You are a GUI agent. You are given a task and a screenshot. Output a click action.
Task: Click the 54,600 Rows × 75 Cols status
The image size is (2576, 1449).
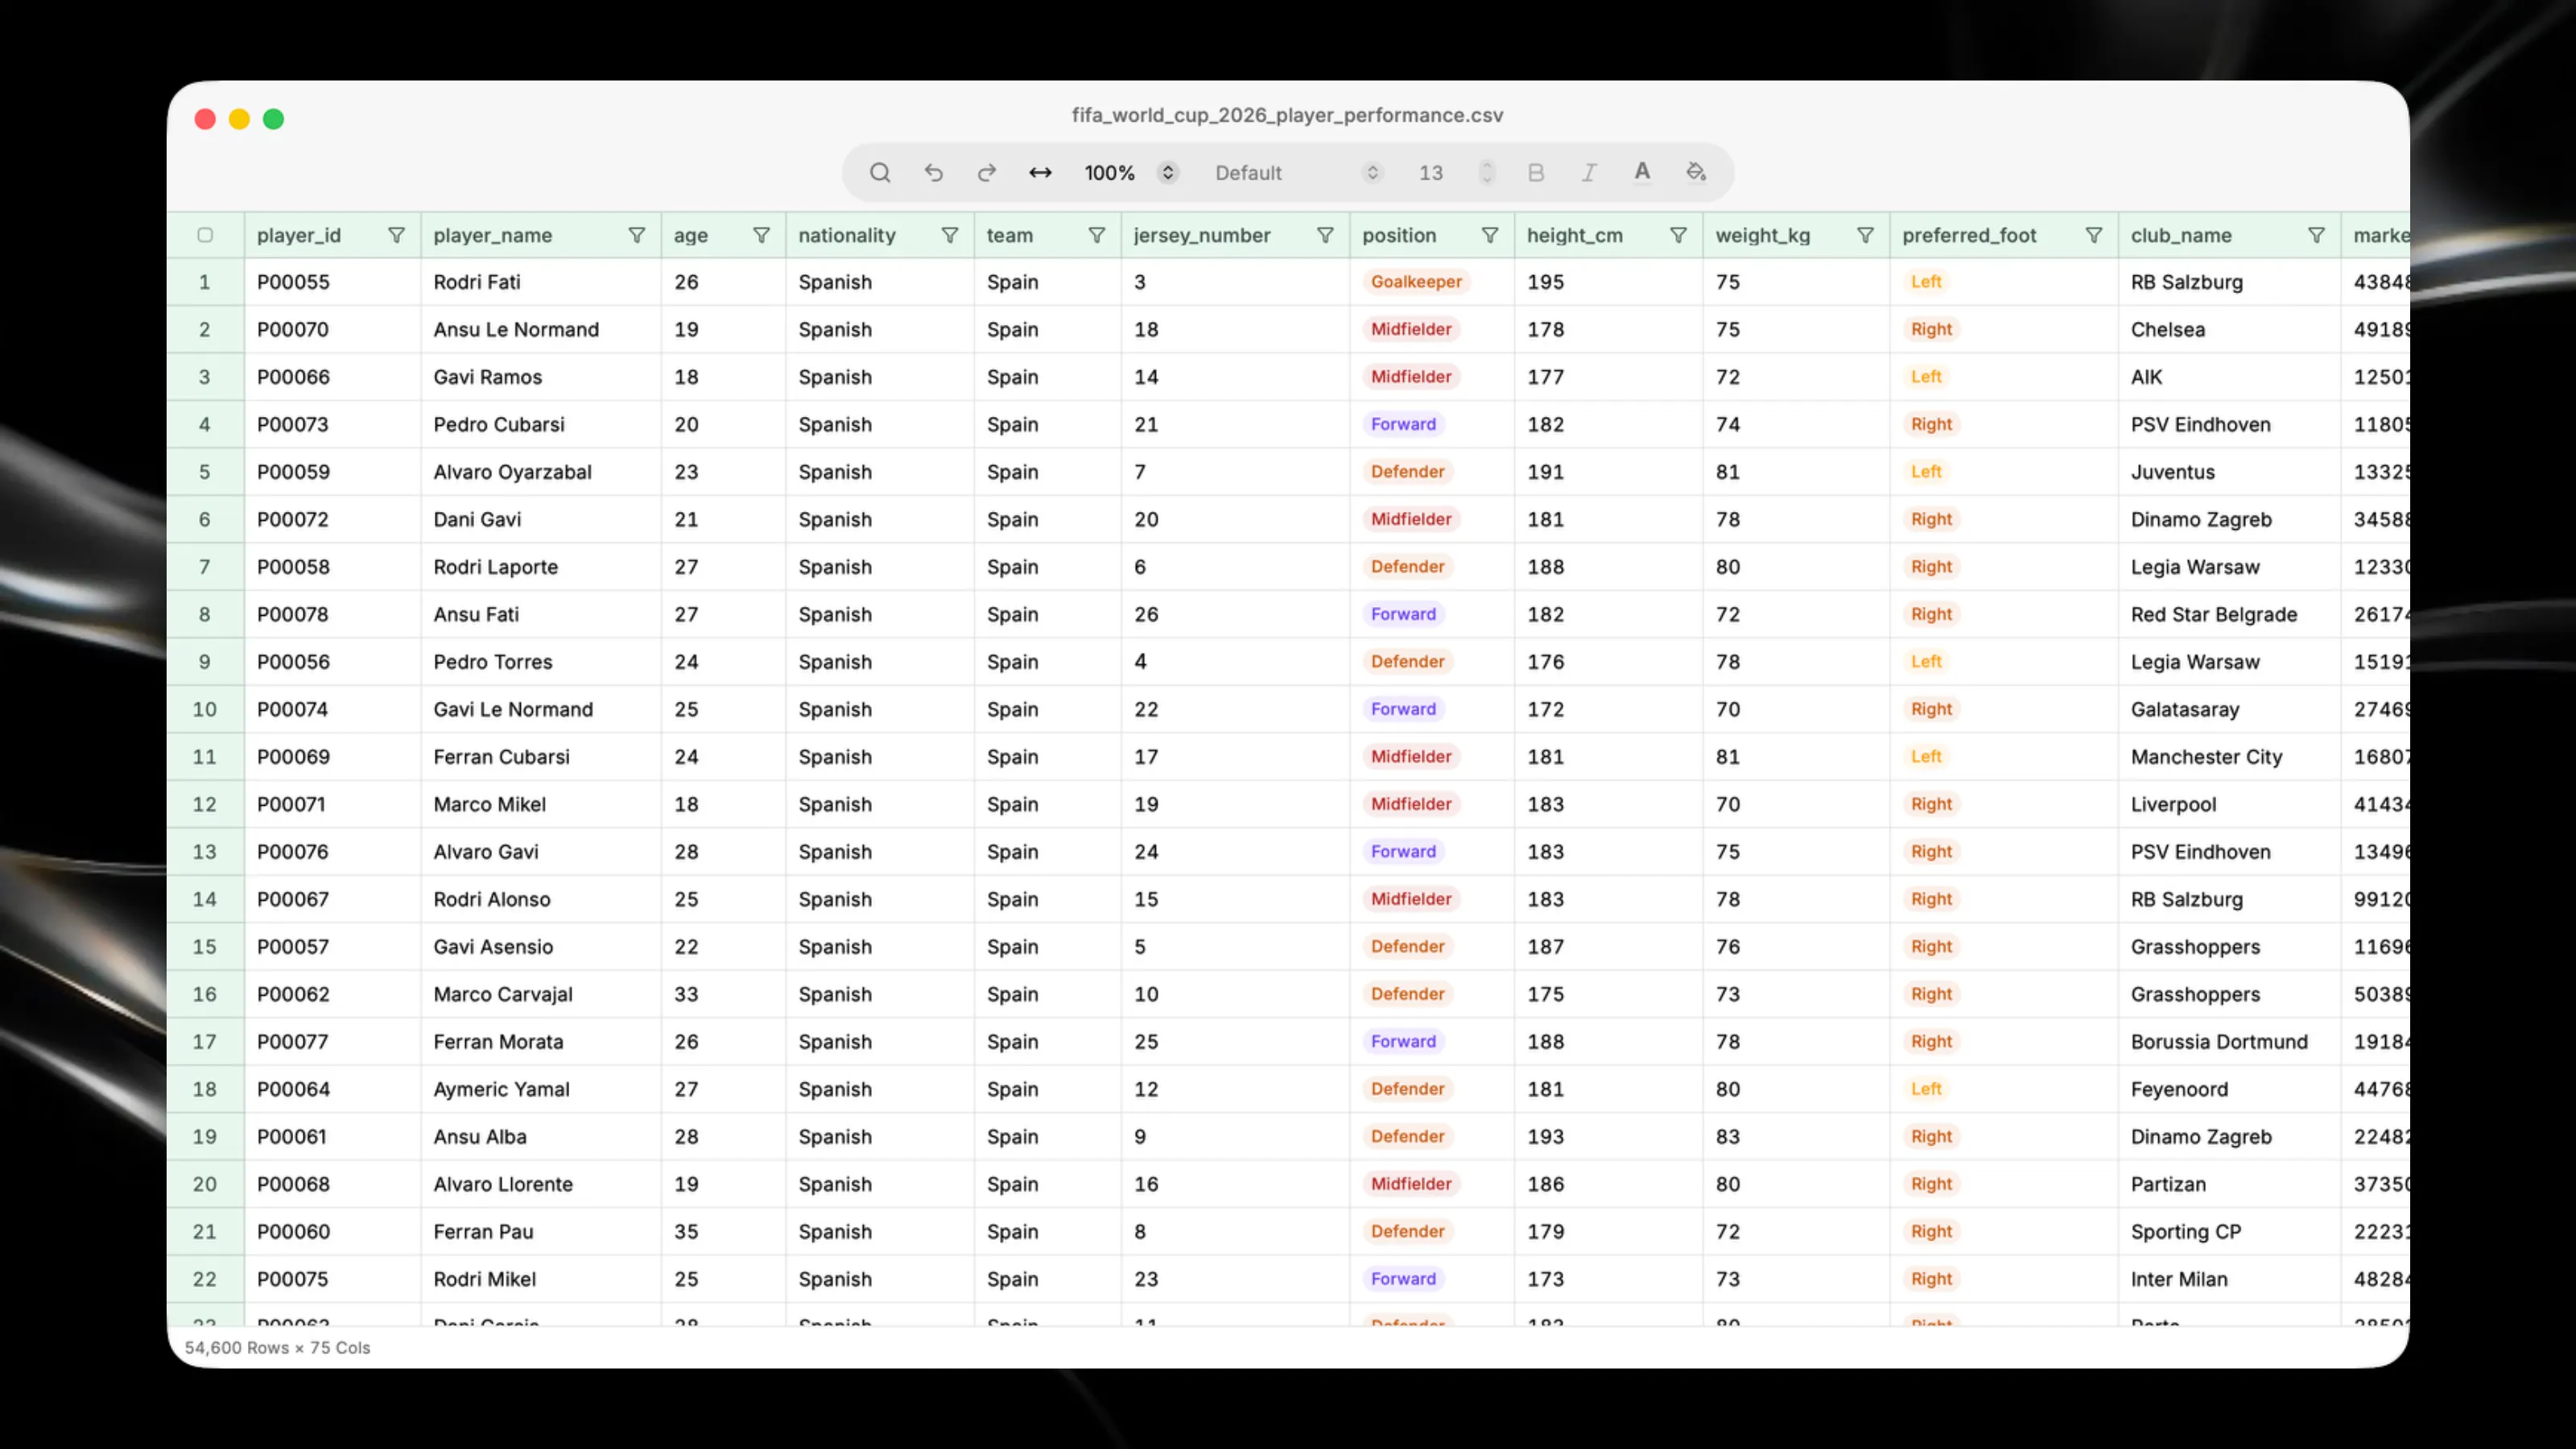coord(277,1348)
